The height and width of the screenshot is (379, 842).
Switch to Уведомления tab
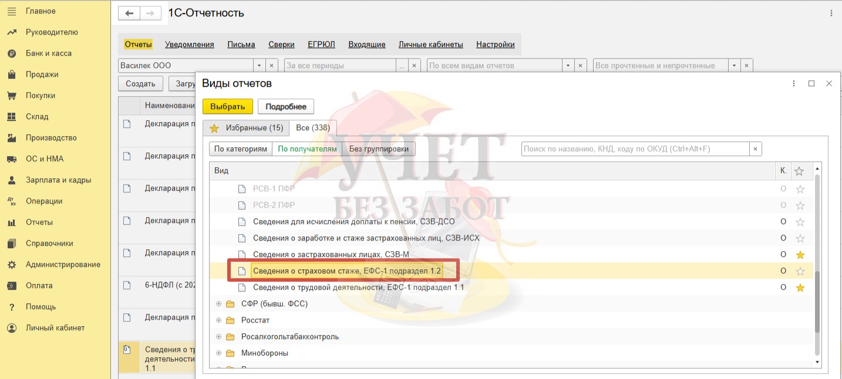click(x=190, y=45)
